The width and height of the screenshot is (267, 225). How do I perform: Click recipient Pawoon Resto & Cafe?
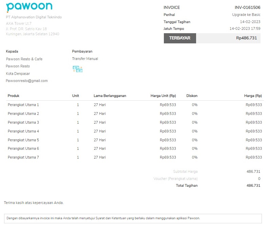[x=24, y=59]
